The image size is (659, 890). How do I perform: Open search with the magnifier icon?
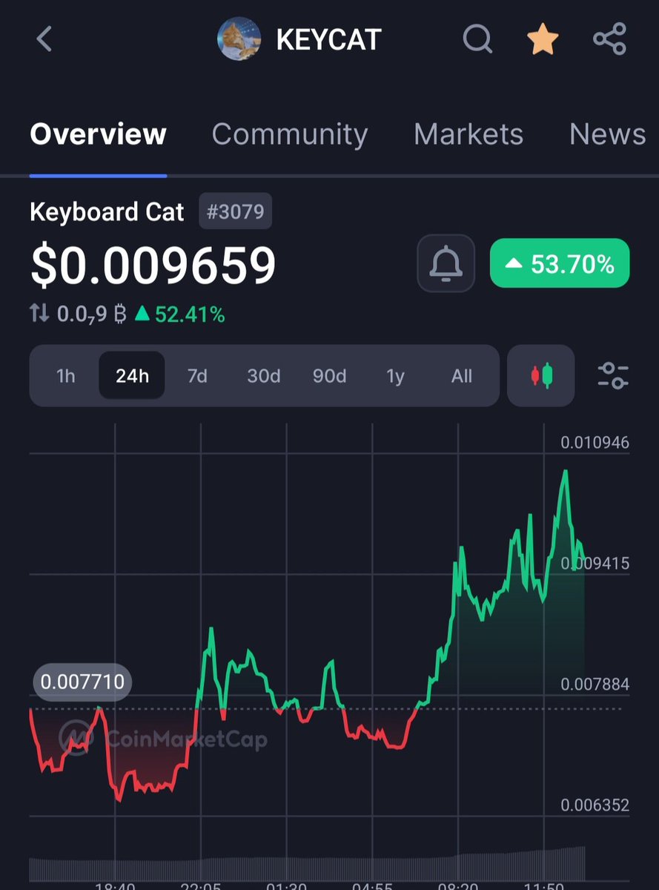pos(478,39)
